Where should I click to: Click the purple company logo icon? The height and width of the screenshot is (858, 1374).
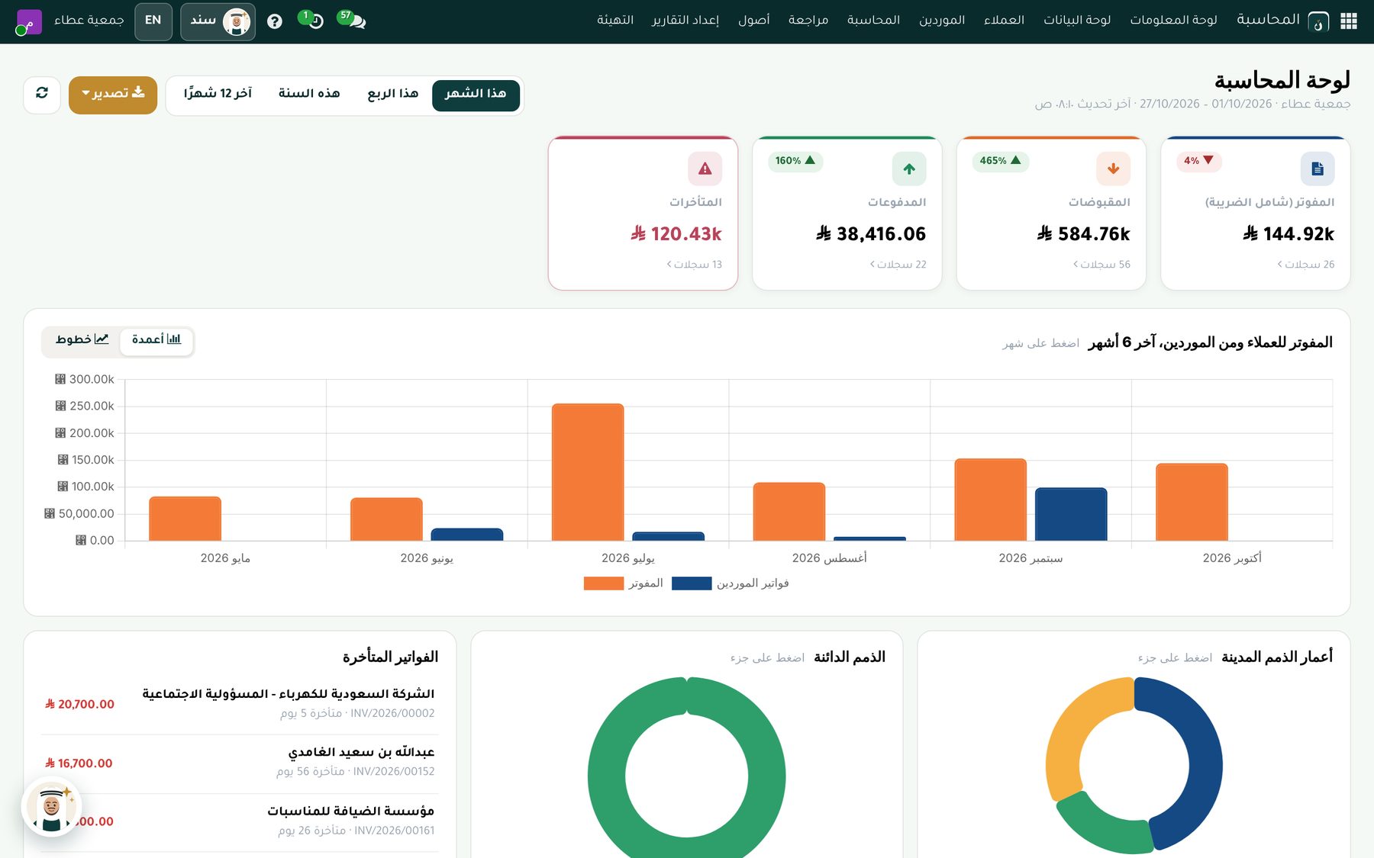click(29, 22)
